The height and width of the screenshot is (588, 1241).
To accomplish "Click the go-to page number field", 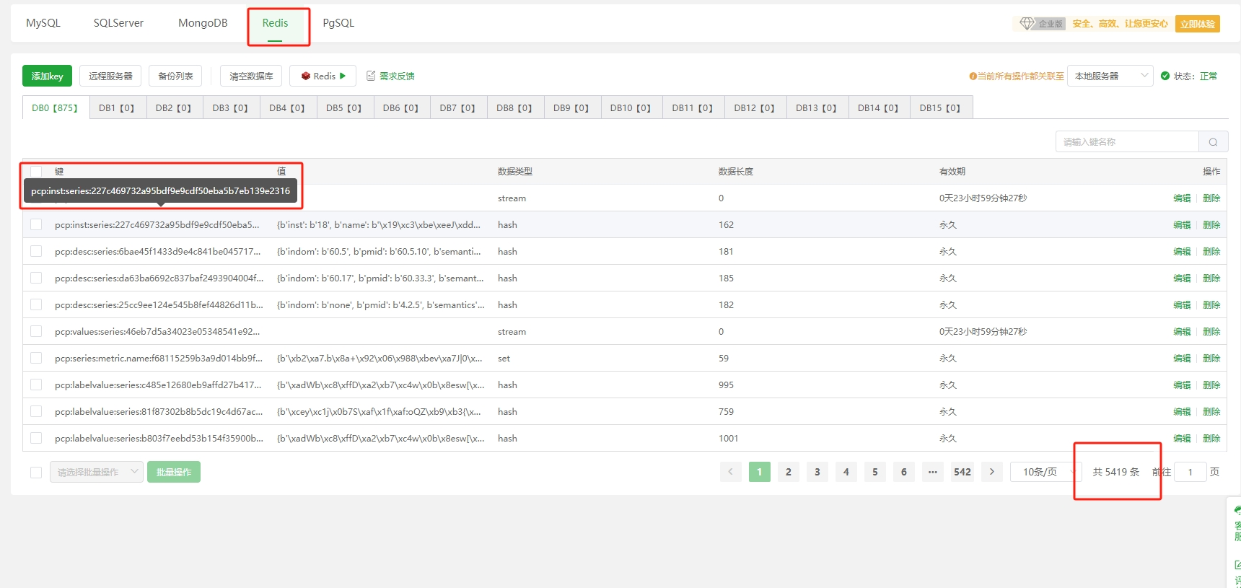I will [x=1190, y=472].
